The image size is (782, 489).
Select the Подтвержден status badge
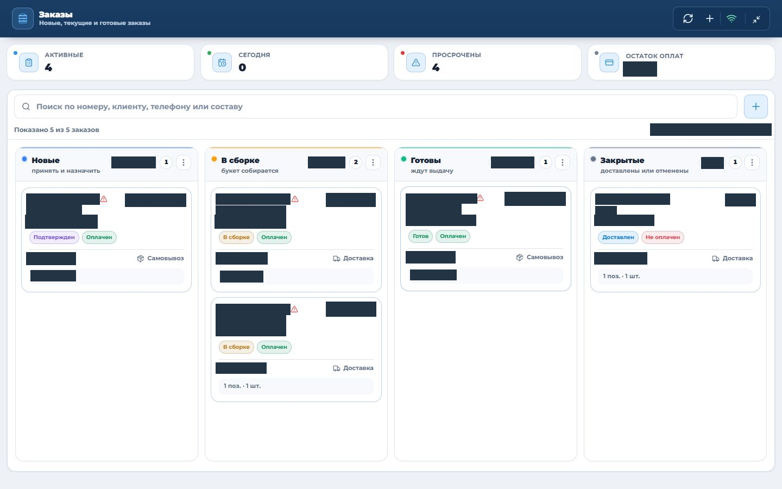[x=54, y=237]
